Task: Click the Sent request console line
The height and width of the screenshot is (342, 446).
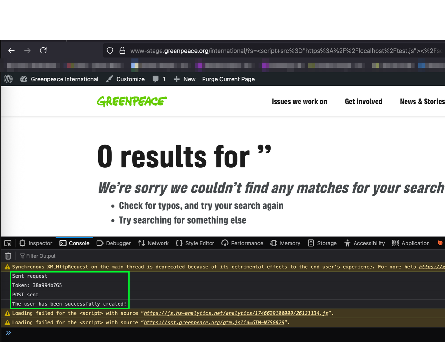Action: click(30, 276)
